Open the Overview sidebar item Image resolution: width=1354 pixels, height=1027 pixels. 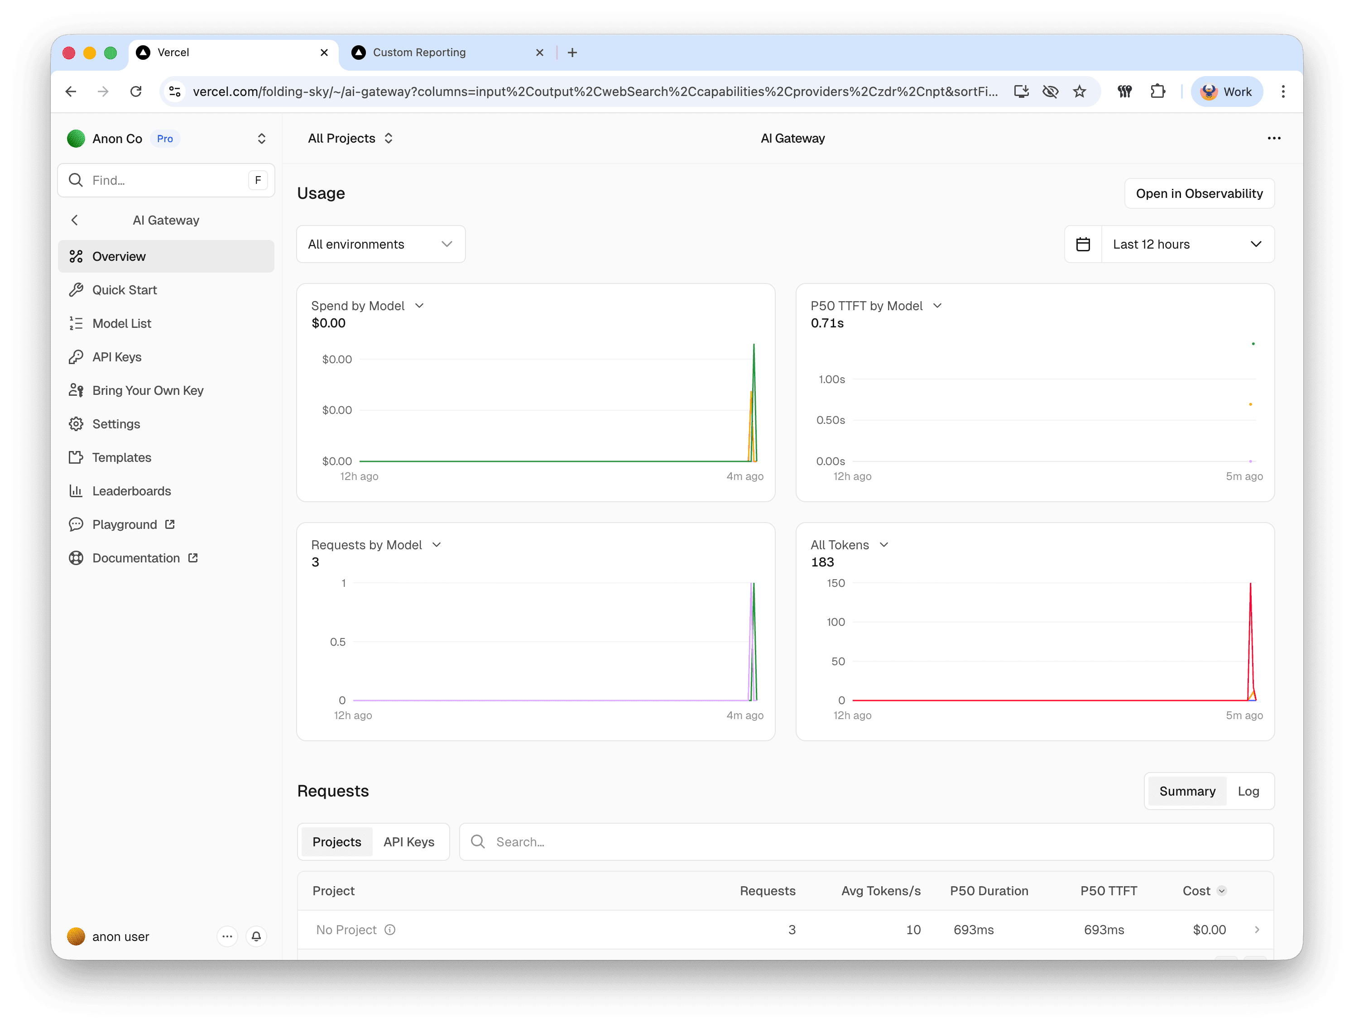pos(166,256)
